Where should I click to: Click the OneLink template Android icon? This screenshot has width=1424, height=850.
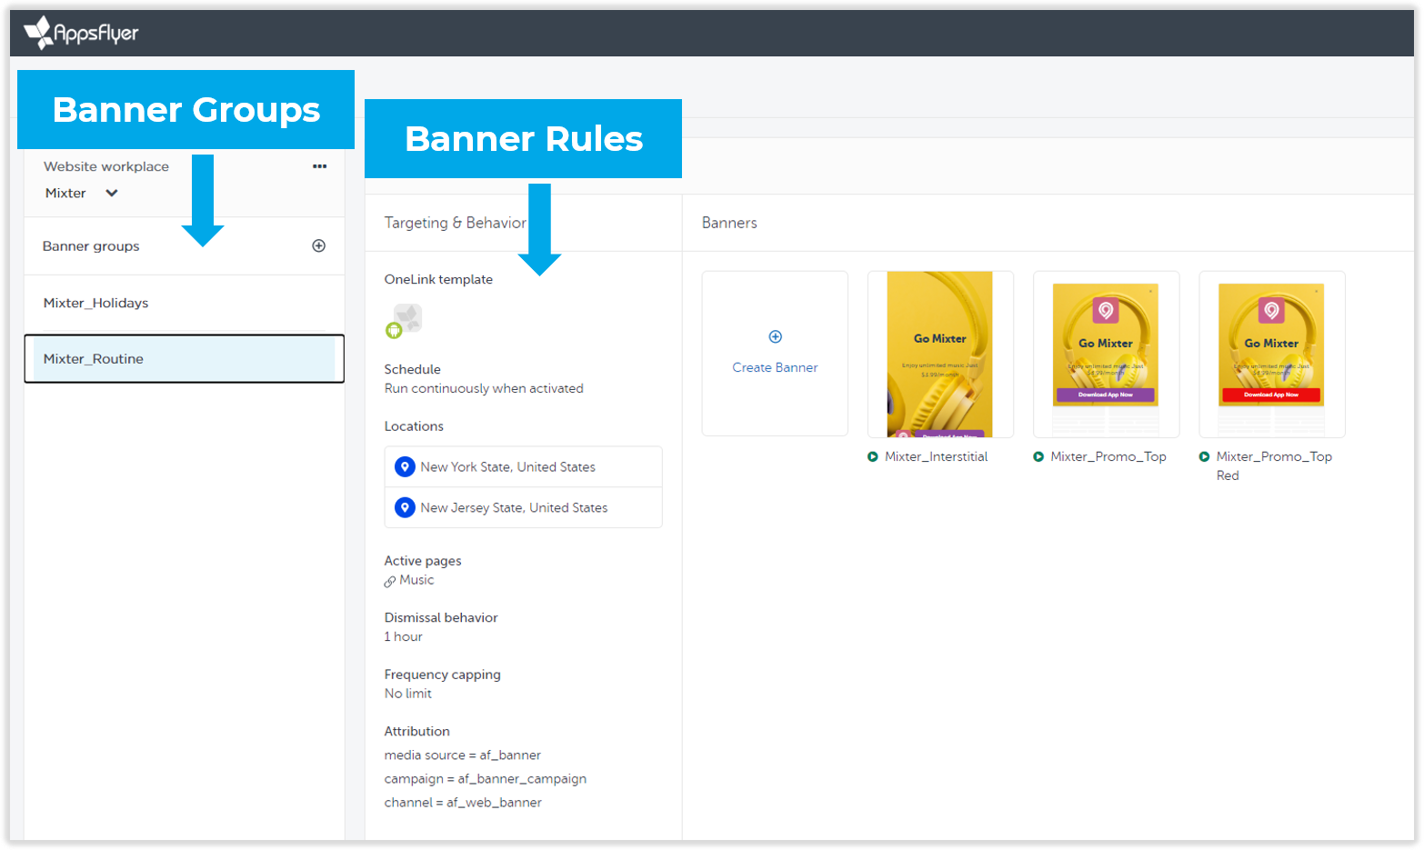click(394, 331)
